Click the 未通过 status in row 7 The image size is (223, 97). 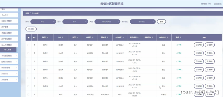coord(163,94)
